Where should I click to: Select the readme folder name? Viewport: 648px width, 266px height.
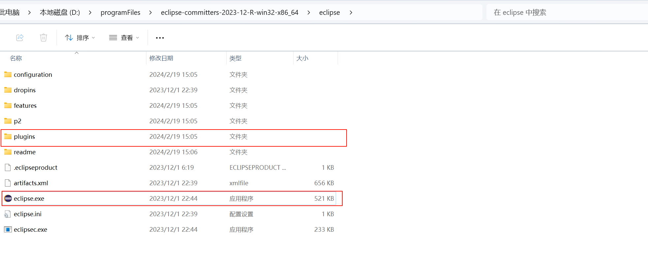25,152
